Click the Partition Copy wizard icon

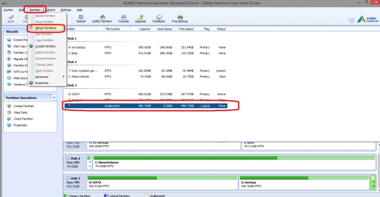9,52
